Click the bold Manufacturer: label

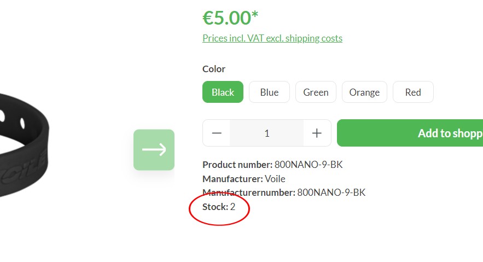(x=232, y=178)
